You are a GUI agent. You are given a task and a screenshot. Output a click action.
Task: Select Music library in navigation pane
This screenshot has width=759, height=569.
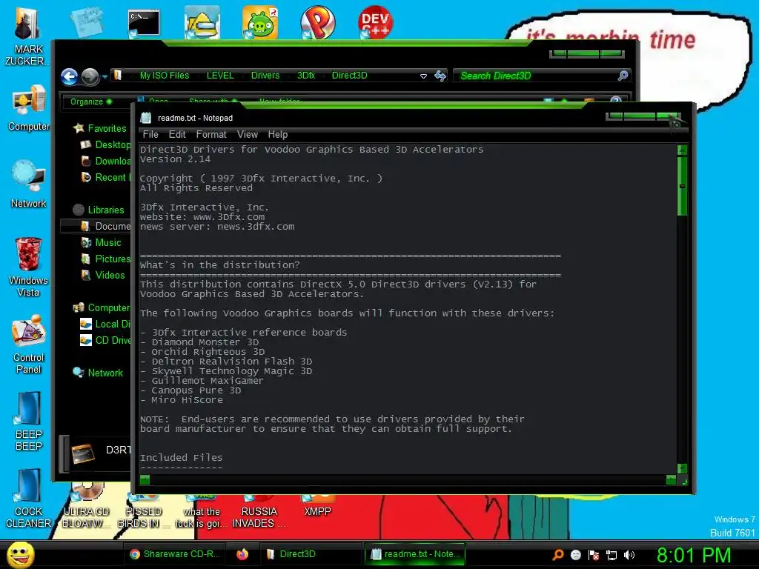click(101, 242)
